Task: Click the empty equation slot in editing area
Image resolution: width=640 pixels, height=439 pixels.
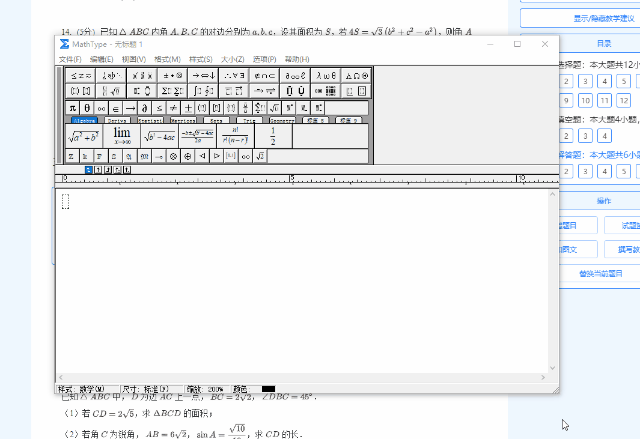Action: click(66, 202)
